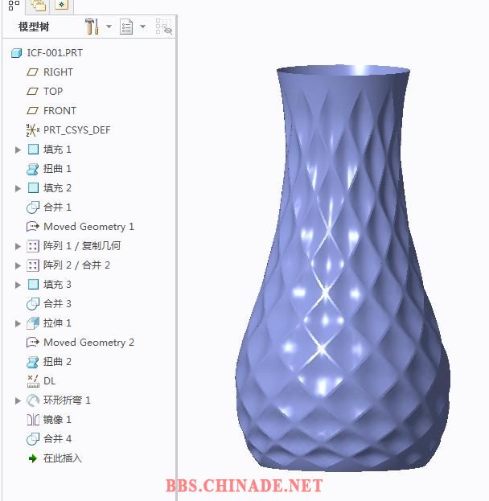This screenshot has width=489, height=501.
Task: Select the FRONT plane label
Action: click(60, 111)
